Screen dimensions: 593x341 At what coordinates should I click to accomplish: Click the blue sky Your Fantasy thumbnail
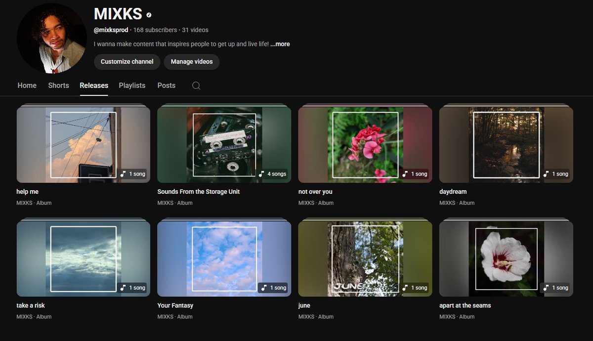(224, 258)
